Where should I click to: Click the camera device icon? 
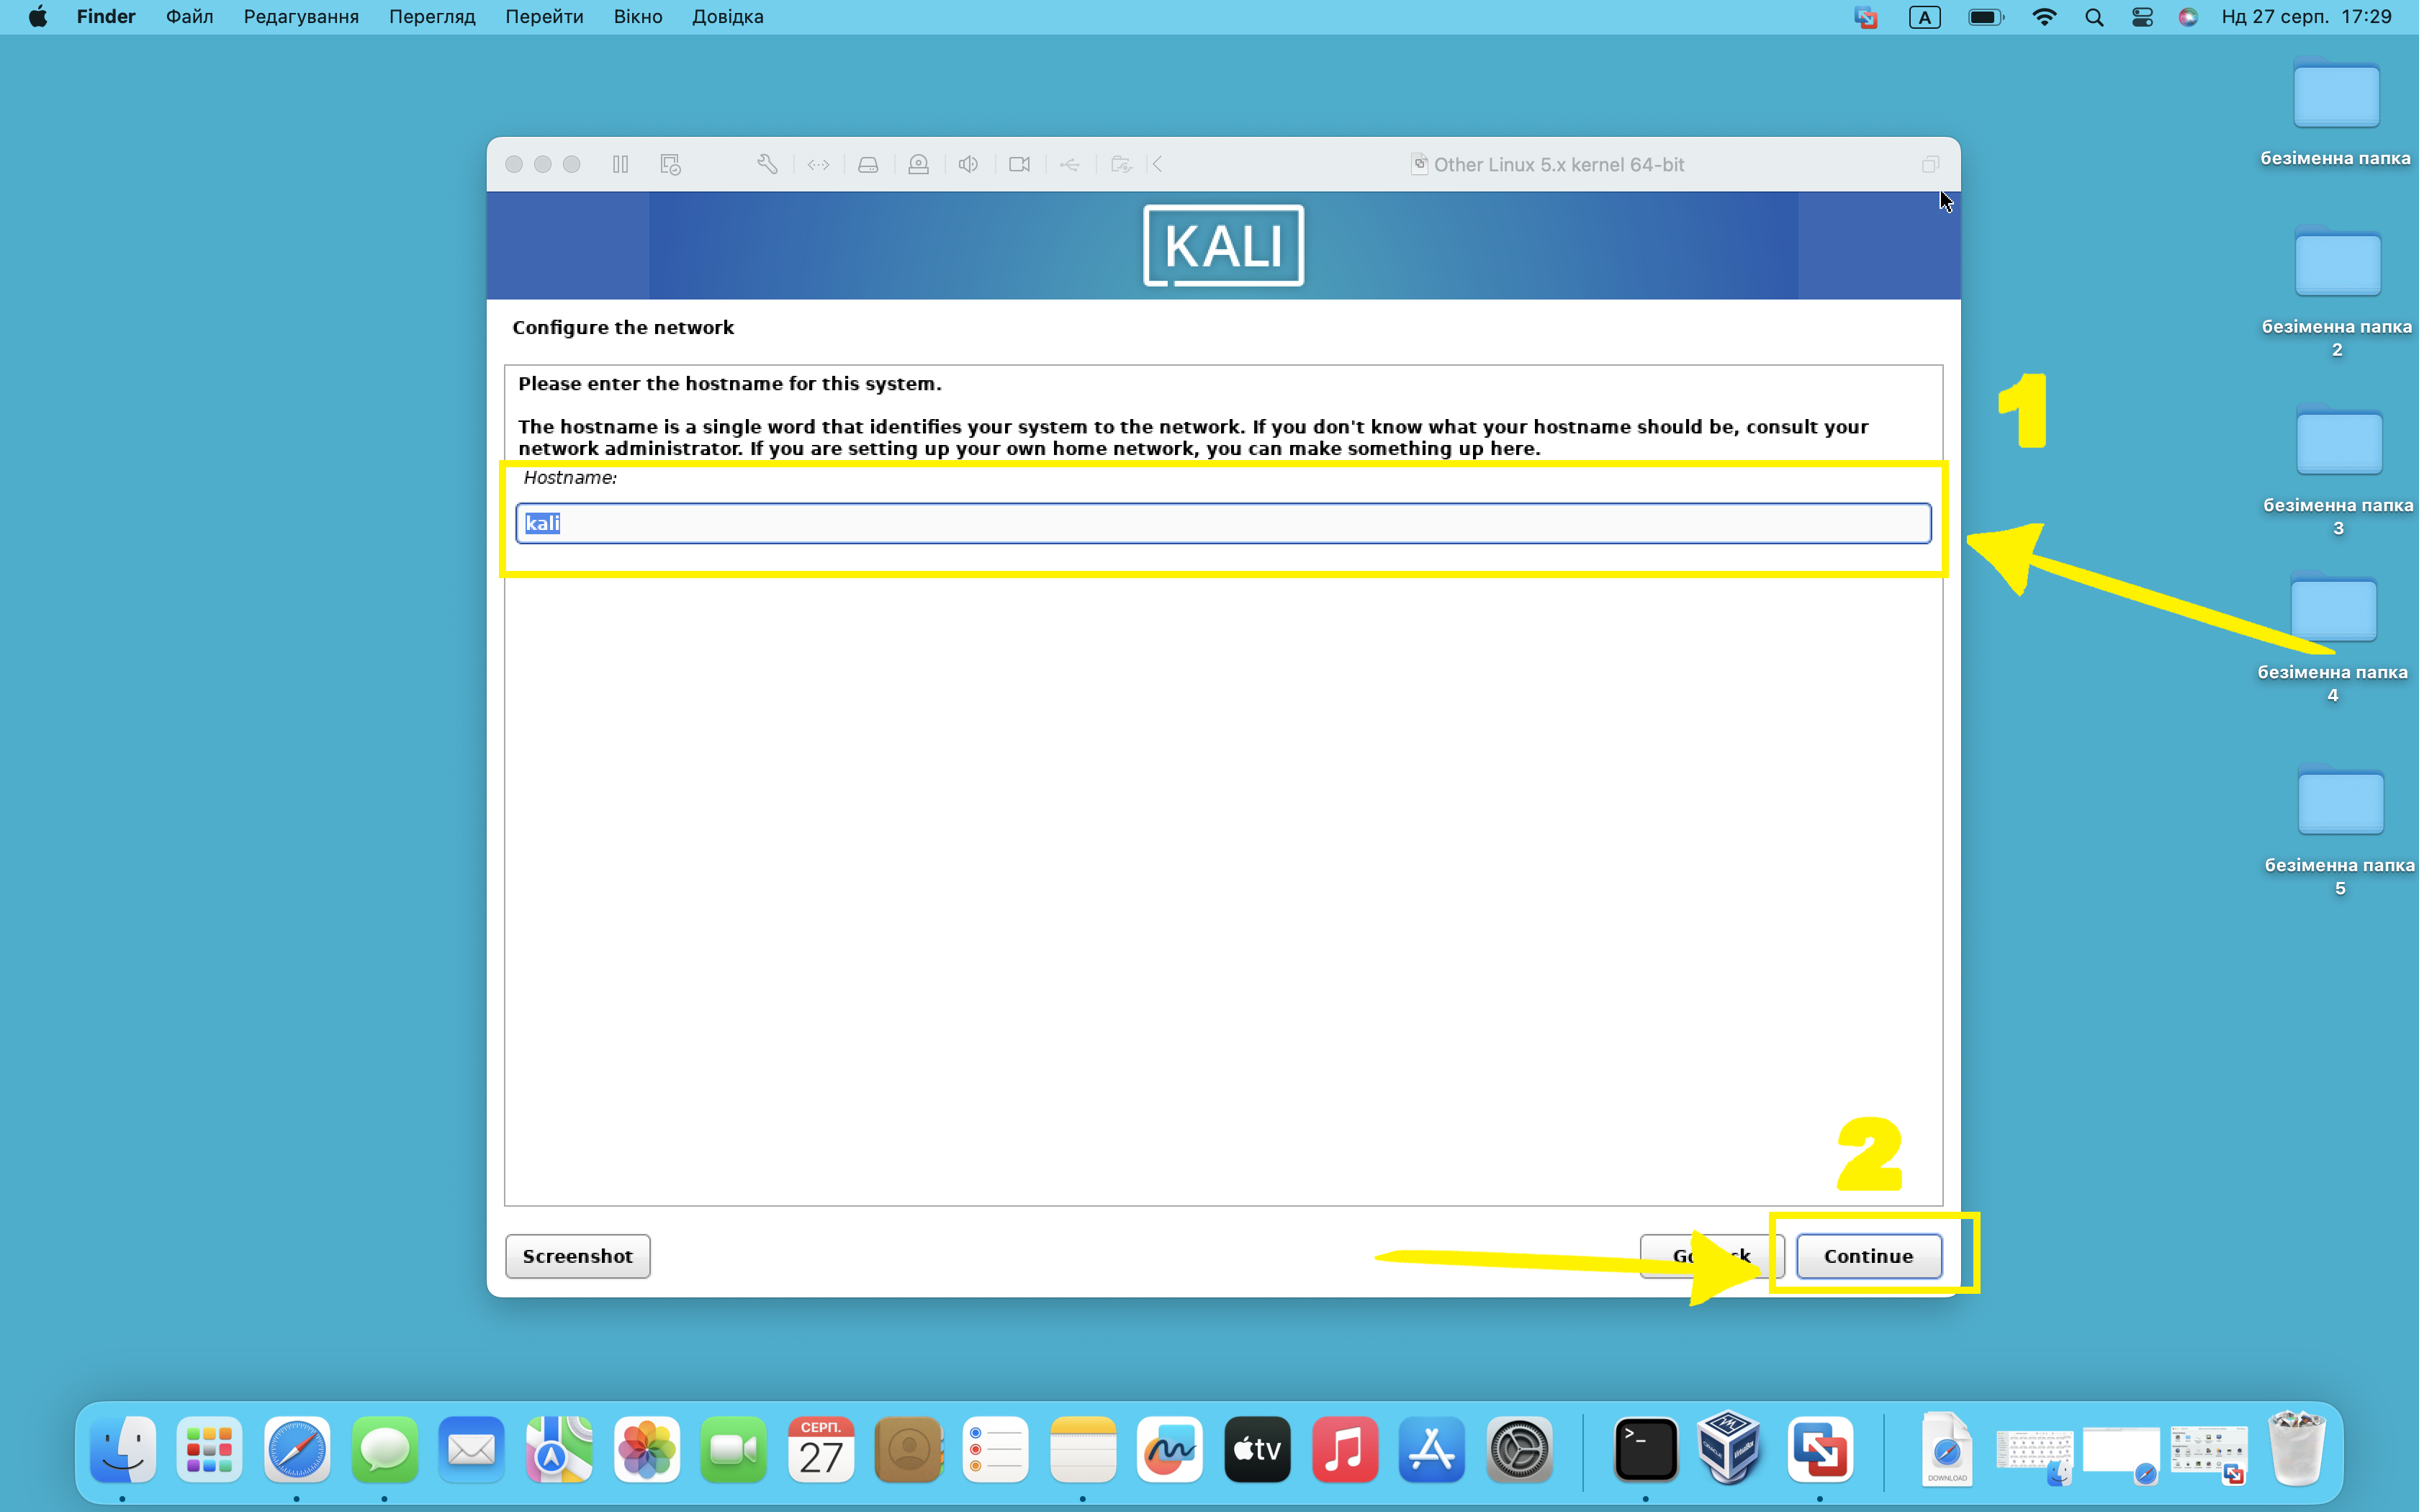click(x=1019, y=164)
